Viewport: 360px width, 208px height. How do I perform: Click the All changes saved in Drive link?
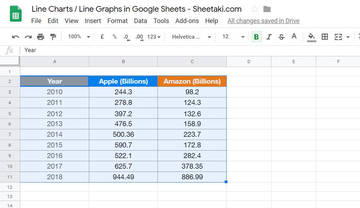coord(263,21)
